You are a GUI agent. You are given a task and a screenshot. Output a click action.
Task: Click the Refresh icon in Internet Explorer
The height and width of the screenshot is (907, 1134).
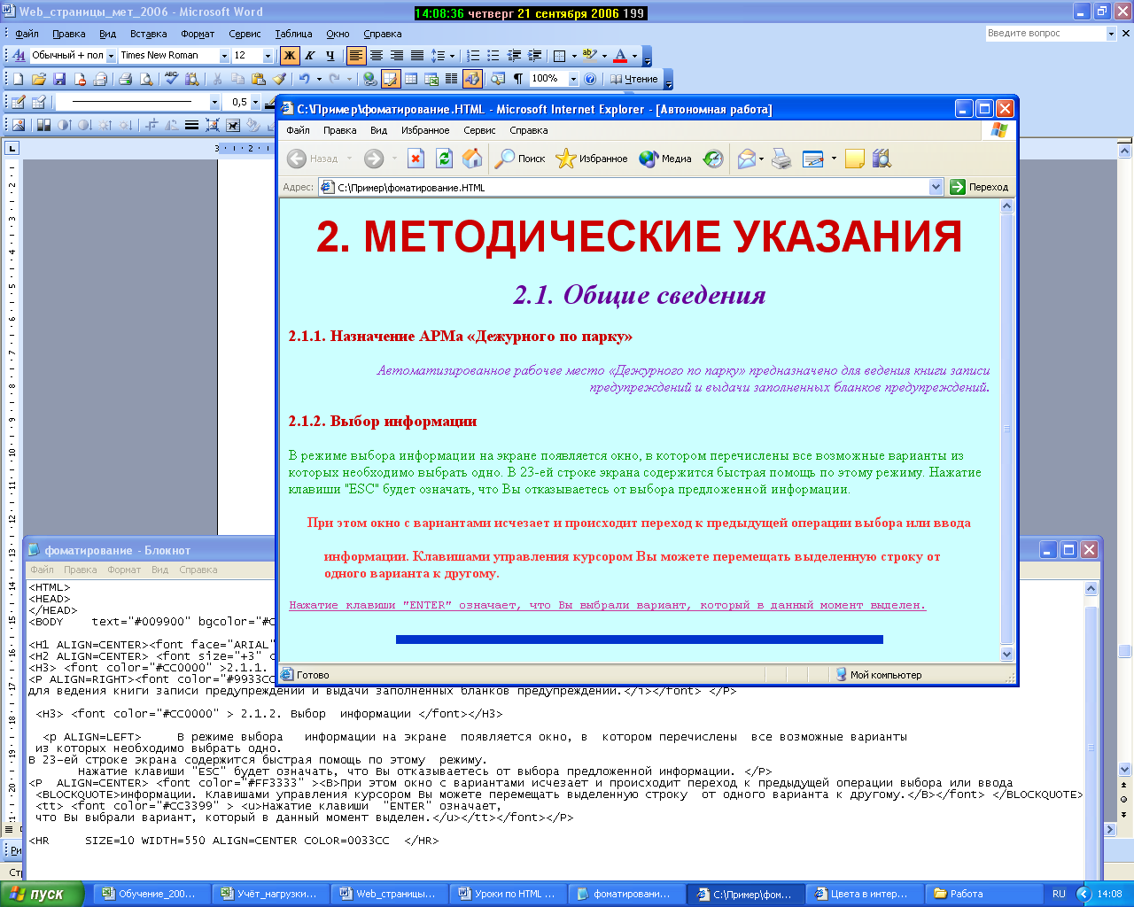point(444,159)
